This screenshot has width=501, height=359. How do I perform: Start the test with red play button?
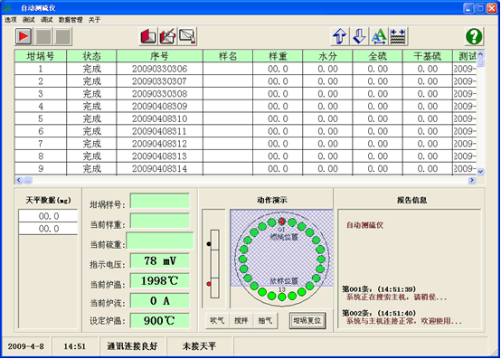point(24,36)
